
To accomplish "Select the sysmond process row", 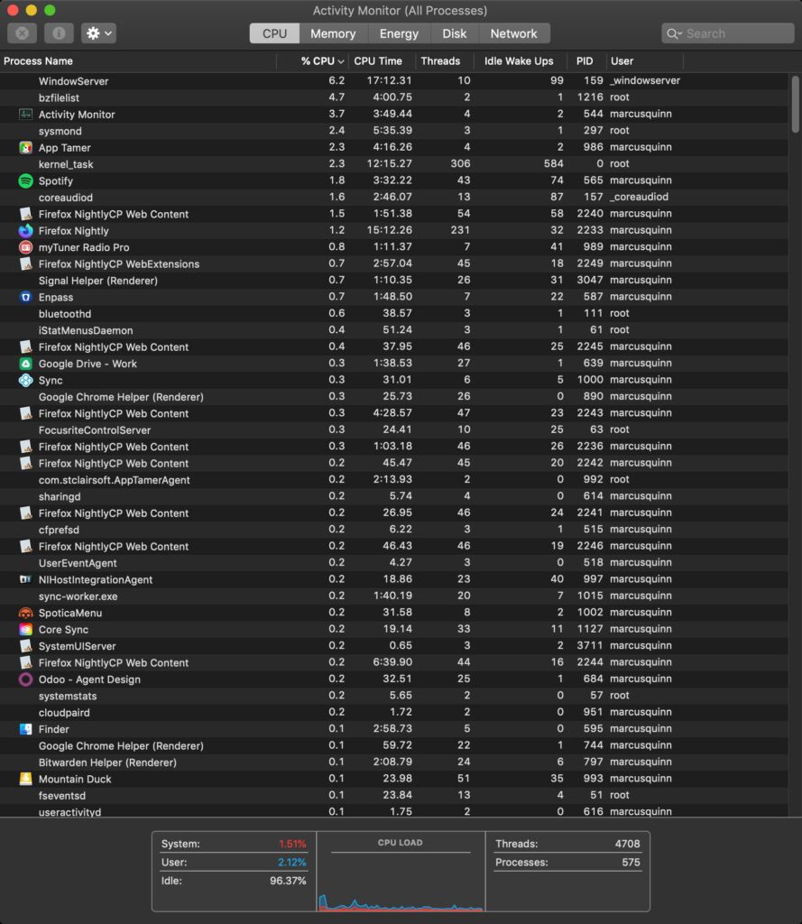I will click(393, 131).
